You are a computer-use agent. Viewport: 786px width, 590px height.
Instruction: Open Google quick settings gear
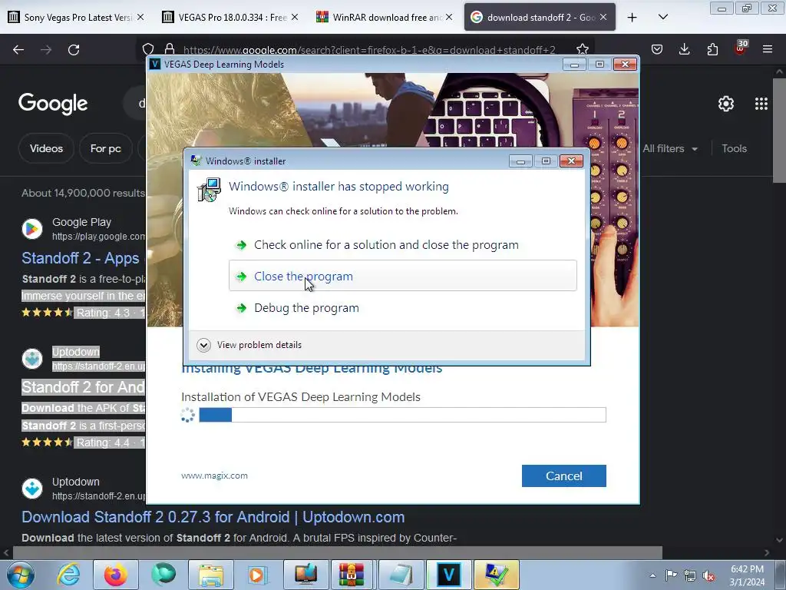point(726,104)
